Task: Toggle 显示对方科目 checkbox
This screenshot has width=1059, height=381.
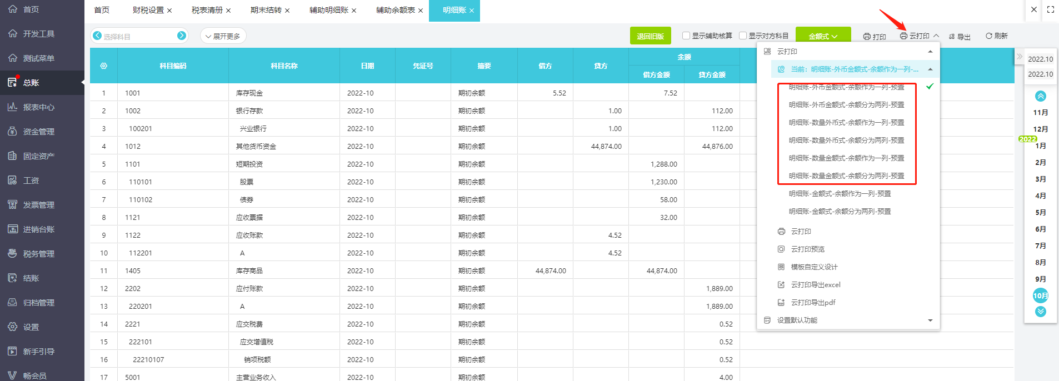Action: (743, 36)
